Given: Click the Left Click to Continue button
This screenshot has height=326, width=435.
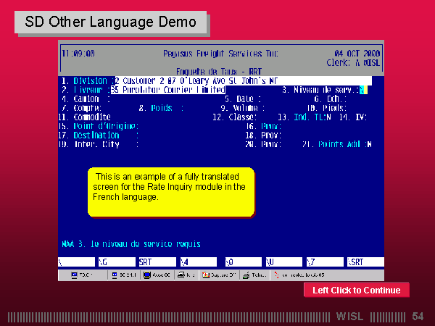Looking at the screenshot, I should point(356,291).
